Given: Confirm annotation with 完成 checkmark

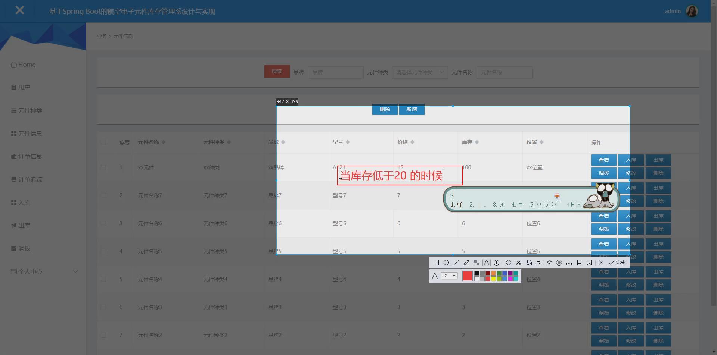Looking at the screenshot, I should 617,263.
